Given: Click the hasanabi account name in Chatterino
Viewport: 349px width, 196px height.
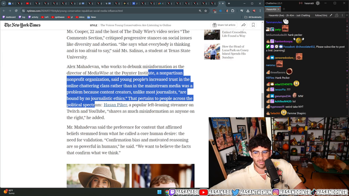Looking at the screenshot, I should 309,3.
